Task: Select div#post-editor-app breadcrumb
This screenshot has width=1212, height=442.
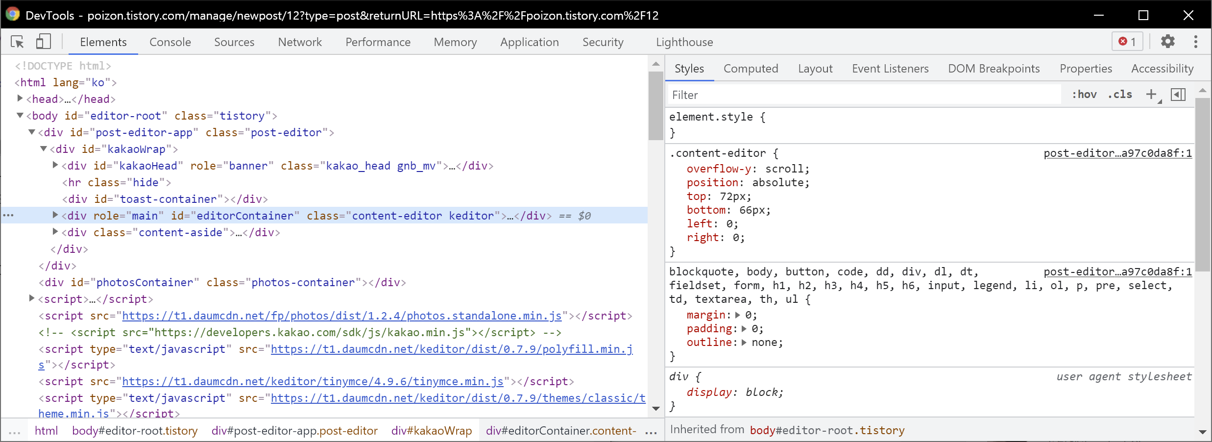Action: pos(294,431)
